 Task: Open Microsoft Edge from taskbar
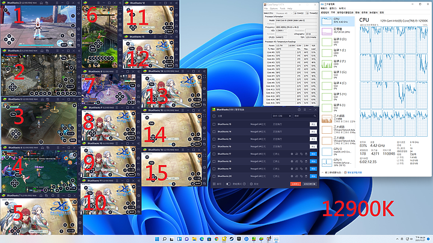pos(202,239)
